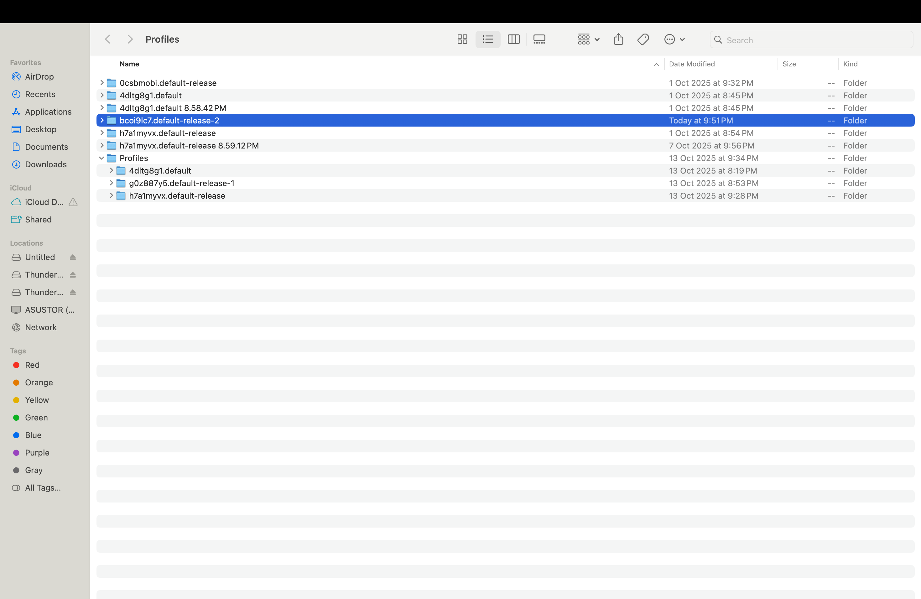Image resolution: width=921 pixels, height=599 pixels.
Task: Expand the g0z887y5.default-release-1 folder
Action: tap(111, 183)
